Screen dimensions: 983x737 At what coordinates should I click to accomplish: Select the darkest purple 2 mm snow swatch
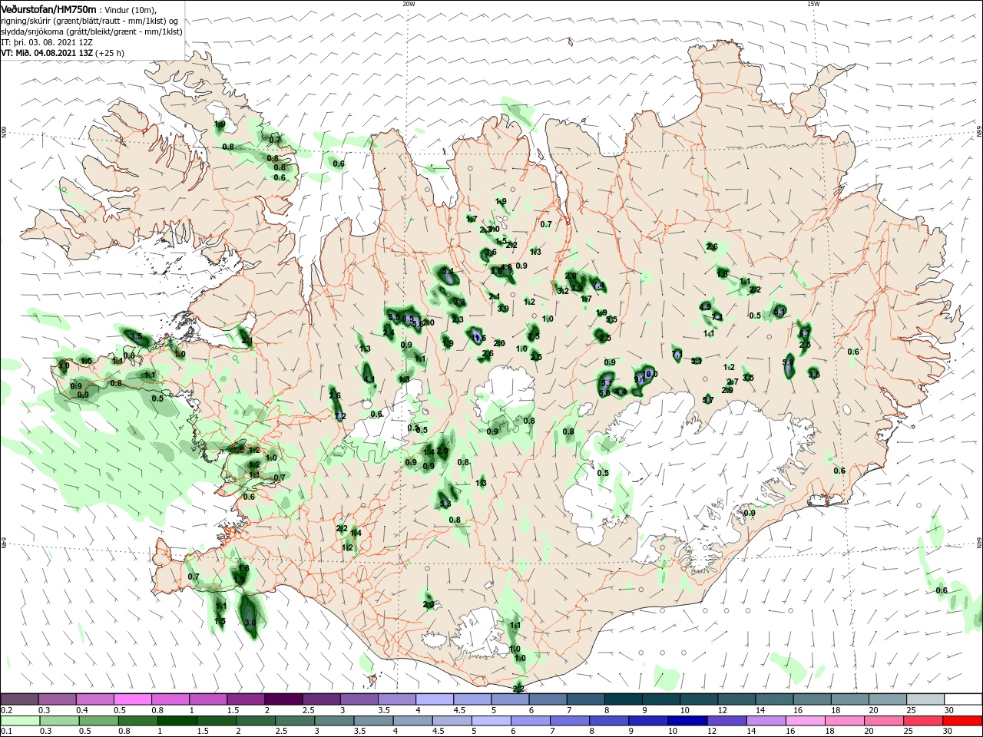click(283, 699)
